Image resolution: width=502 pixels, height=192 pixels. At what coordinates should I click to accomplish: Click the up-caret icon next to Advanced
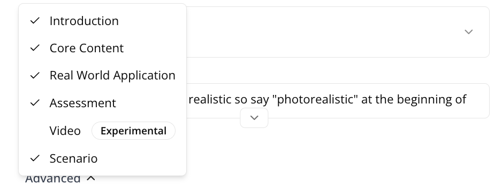[91, 178]
